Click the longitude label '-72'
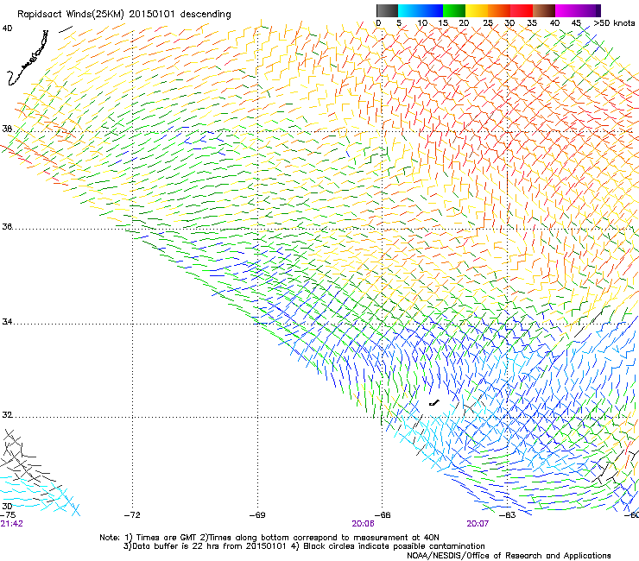Viewport: 639px width, 561px height. coord(132,515)
